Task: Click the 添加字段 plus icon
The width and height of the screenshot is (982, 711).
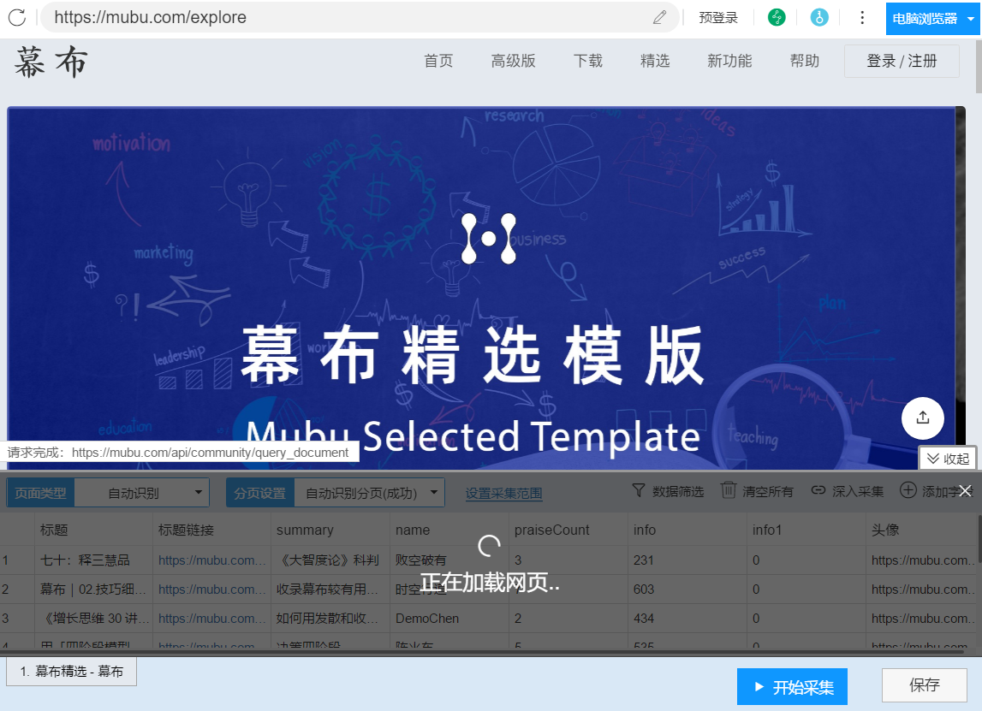Action: point(908,490)
